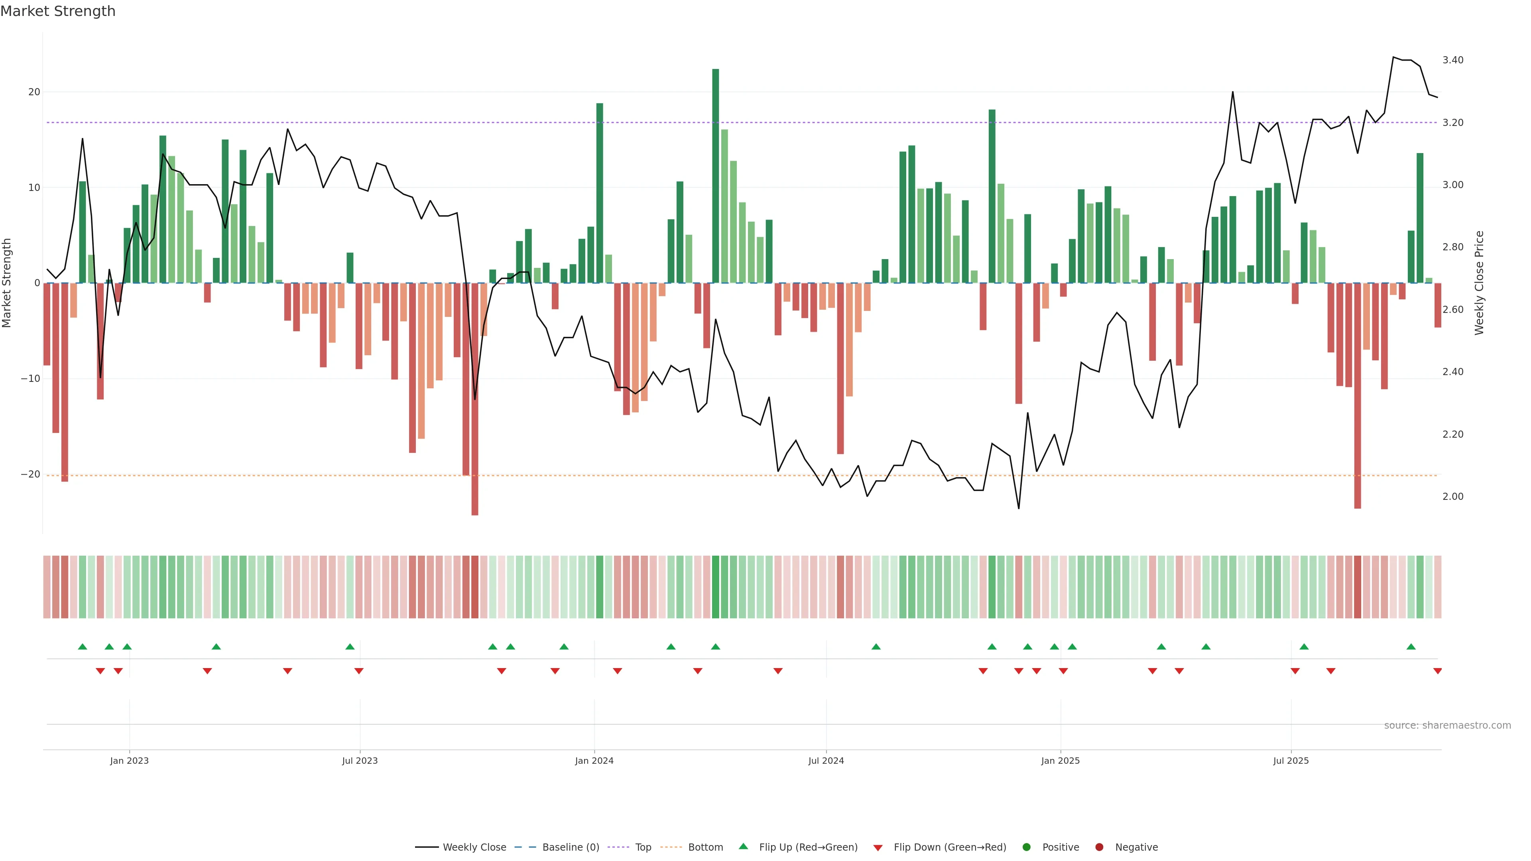Toggle the Weekly Close legend label
The height and width of the screenshot is (861, 1531).
474,847
